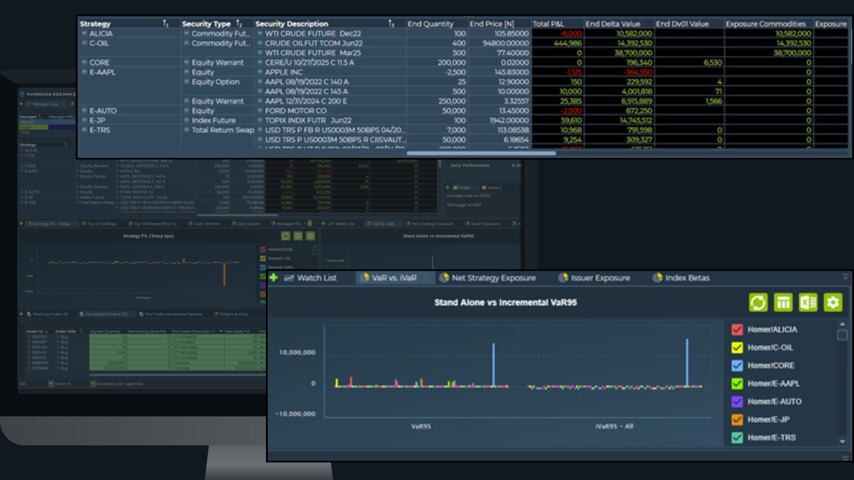Switch to the Net Strategy Exposure tab
Screen dimensions: 854x480
493,278
